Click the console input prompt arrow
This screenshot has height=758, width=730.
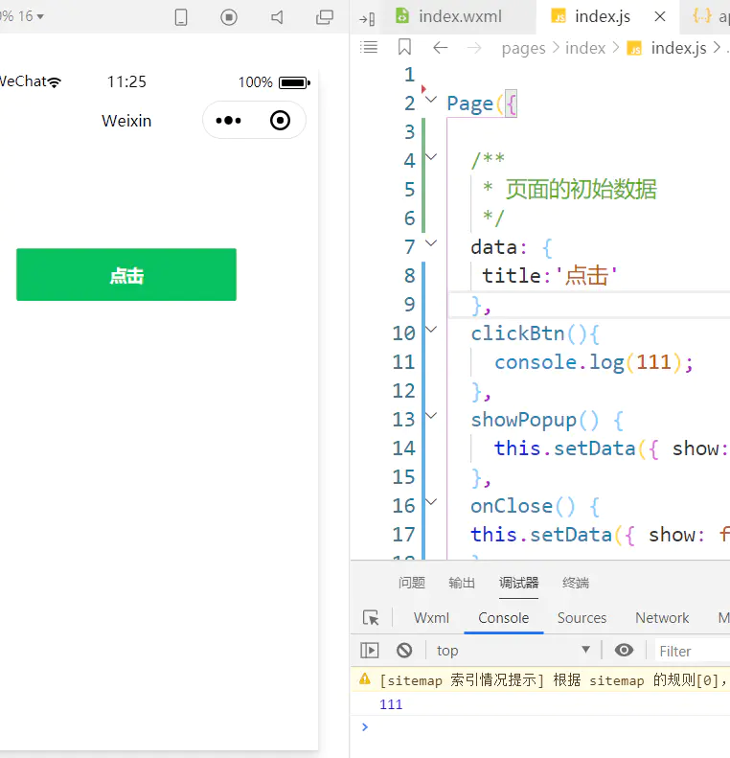(x=365, y=726)
